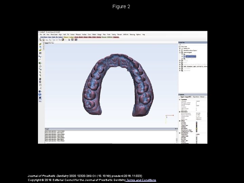
Task: Collapse the Visualization section
Action: click(180, 133)
